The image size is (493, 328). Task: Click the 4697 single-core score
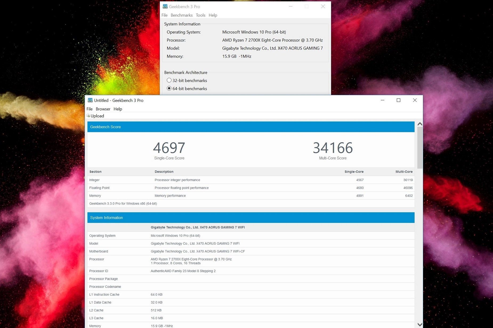[x=169, y=148]
